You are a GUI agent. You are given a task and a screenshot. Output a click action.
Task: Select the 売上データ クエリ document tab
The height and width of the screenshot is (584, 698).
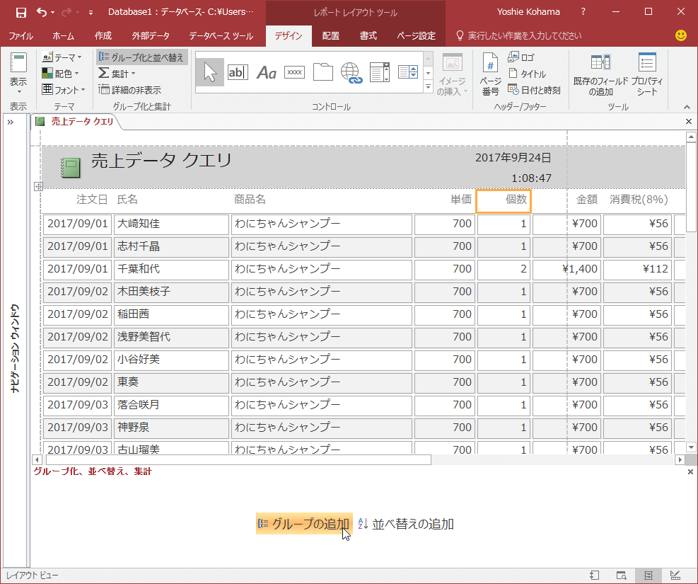76,121
